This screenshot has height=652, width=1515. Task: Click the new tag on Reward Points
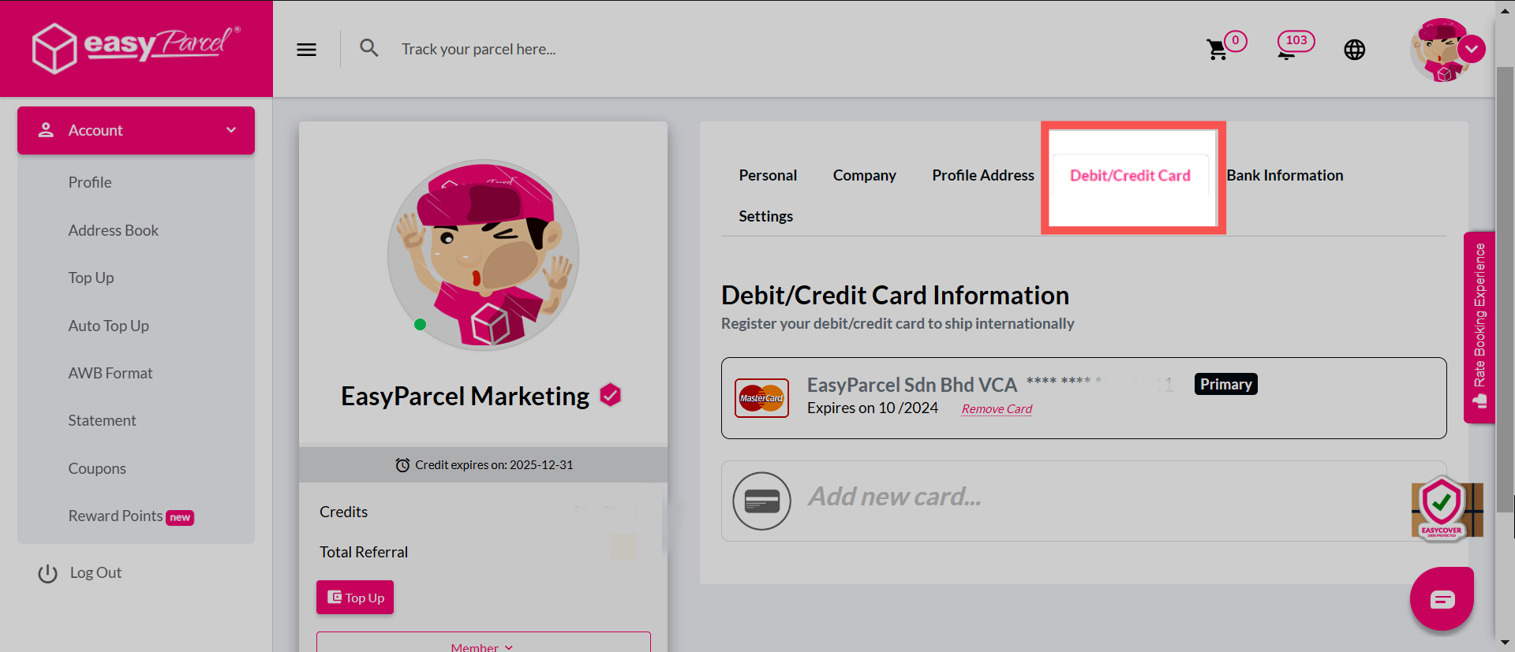click(180, 517)
